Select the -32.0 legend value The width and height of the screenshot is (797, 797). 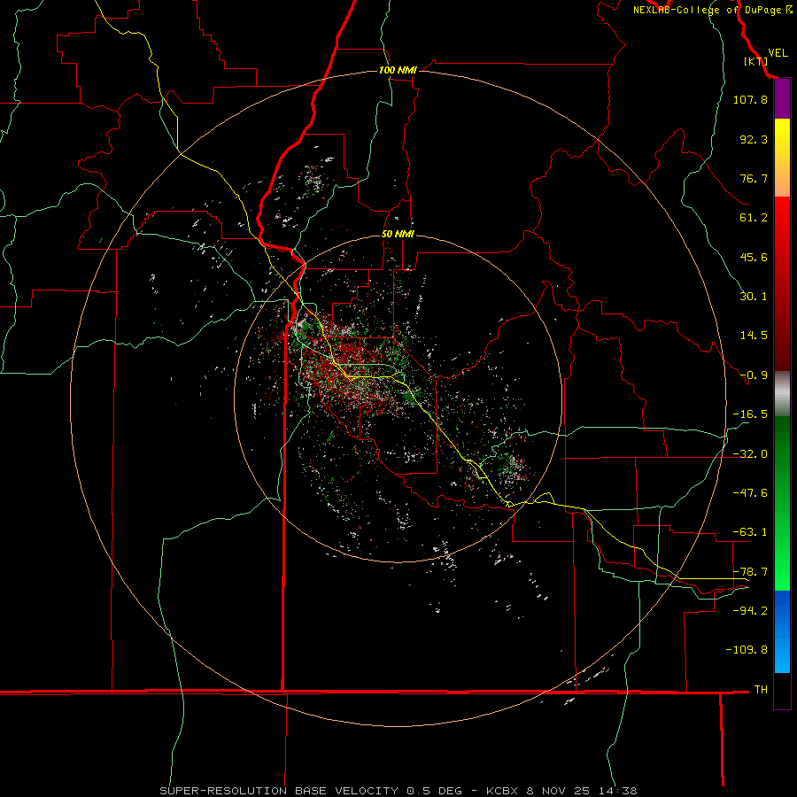tap(750, 454)
